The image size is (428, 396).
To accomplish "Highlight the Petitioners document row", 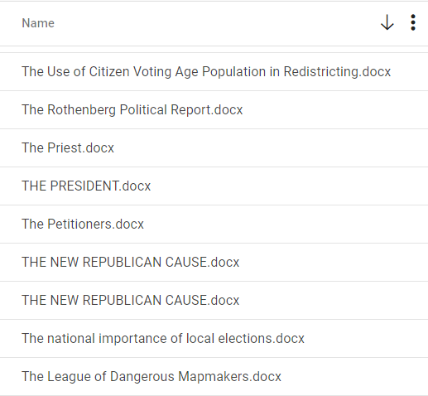I will (214, 224).
